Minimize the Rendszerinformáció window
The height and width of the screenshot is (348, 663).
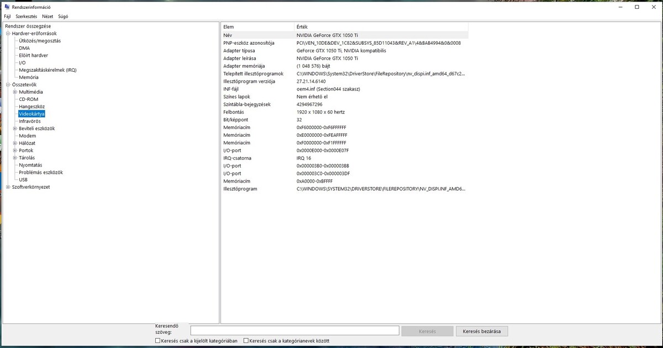619,7
